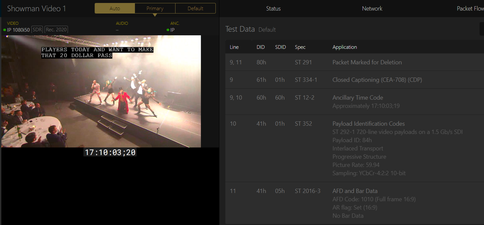Click the ST 352 spec cell
The height and width of the screenshot is (225, 484).
(303, 124)
